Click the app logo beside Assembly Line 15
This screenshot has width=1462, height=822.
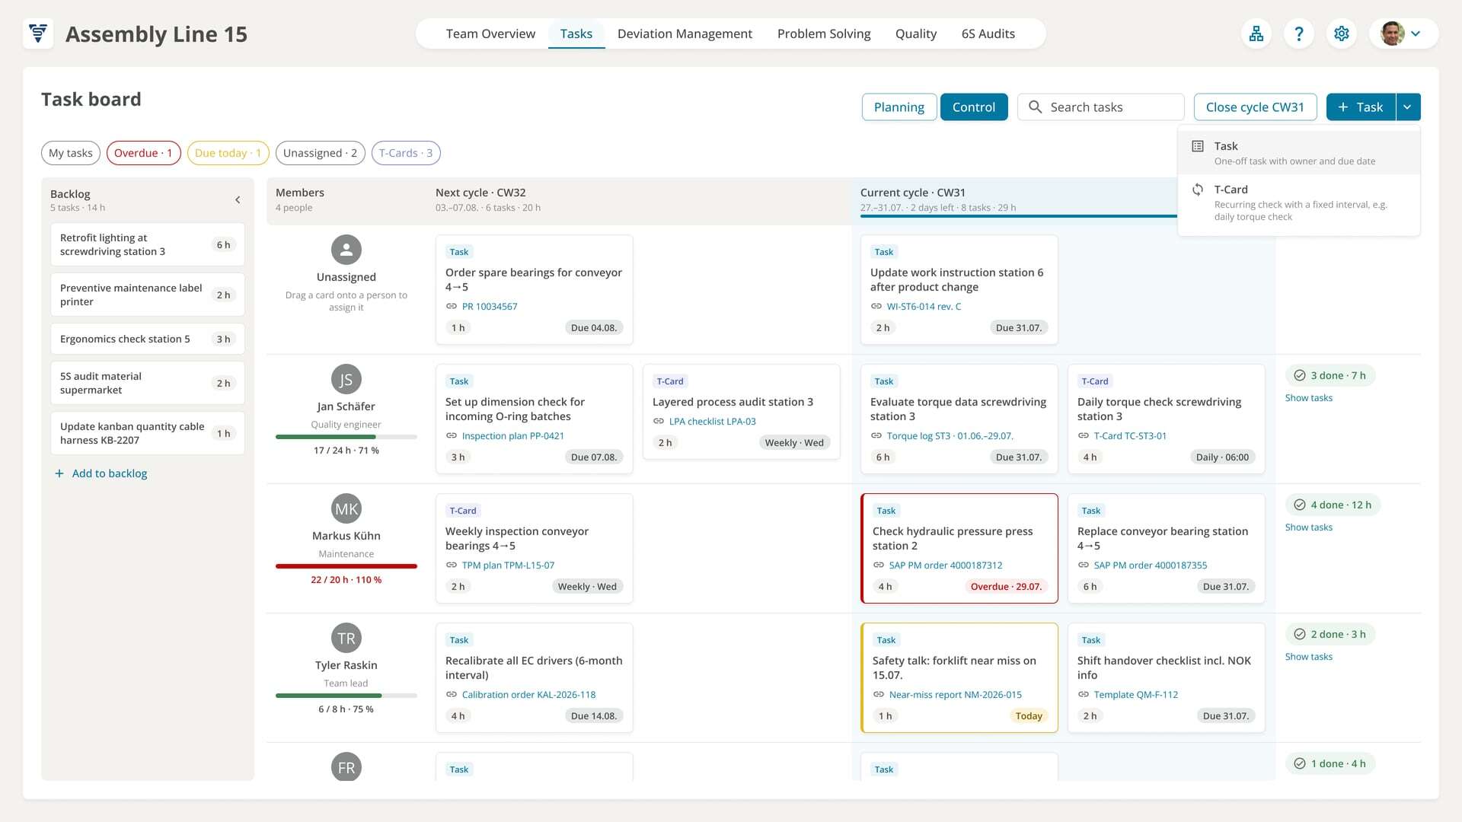[38, 33]
